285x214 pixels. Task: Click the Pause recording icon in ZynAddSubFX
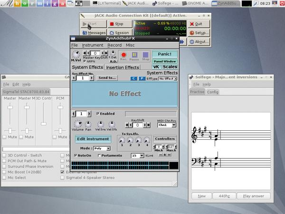coord(134,55)
